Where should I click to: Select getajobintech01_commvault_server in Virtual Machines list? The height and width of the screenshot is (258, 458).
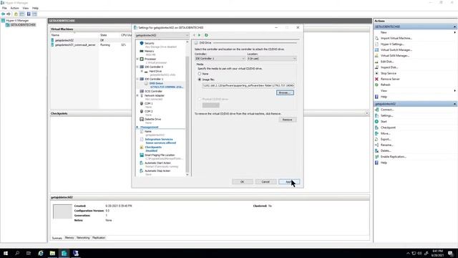pos(75,45)
